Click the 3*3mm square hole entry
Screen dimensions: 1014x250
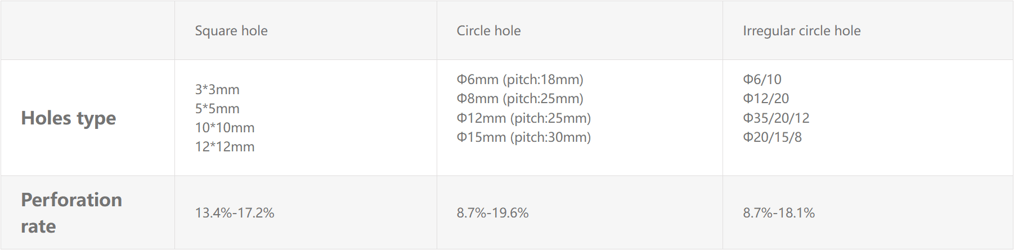217,90
